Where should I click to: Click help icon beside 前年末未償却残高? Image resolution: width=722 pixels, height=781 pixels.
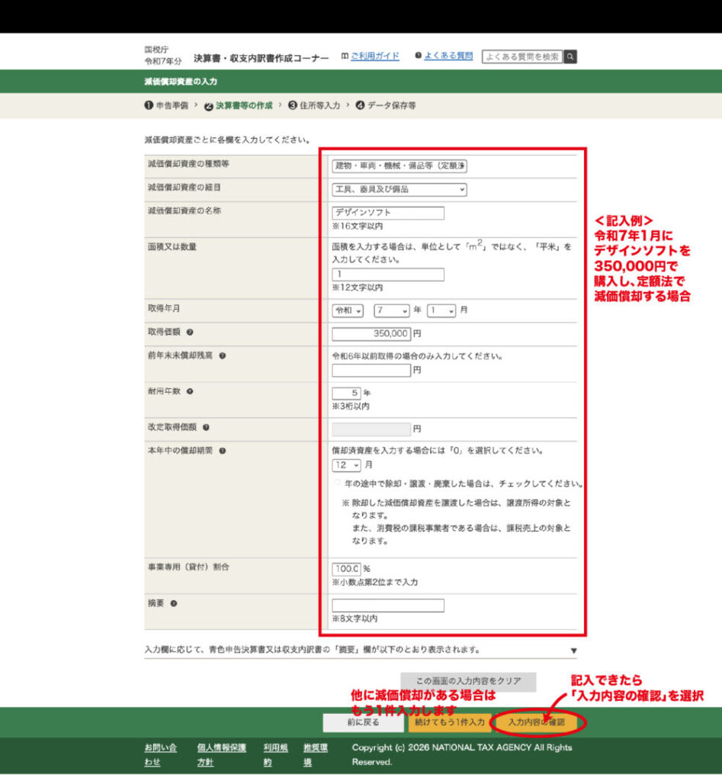222,355
